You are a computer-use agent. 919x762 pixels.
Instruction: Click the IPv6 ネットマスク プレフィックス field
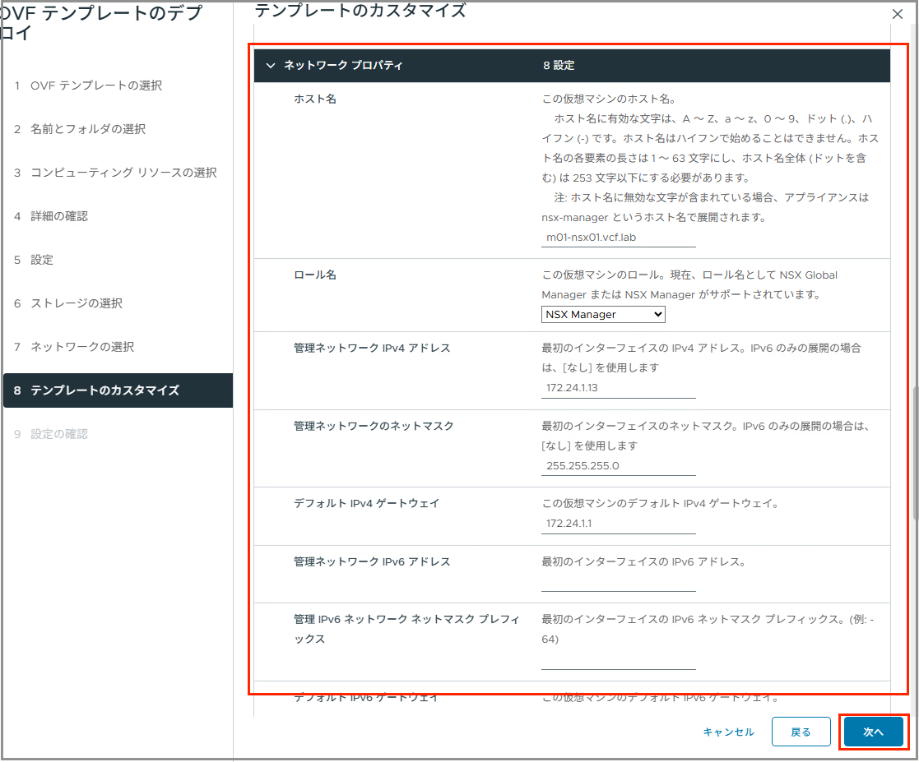coord(619,660)
